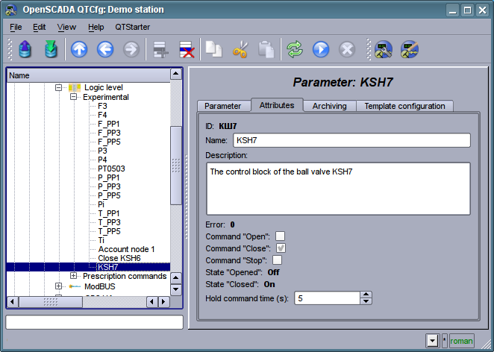Click the horizontal scrollbar handle of the tree
This screenshot has height=352, width=494.
[51, 302]
